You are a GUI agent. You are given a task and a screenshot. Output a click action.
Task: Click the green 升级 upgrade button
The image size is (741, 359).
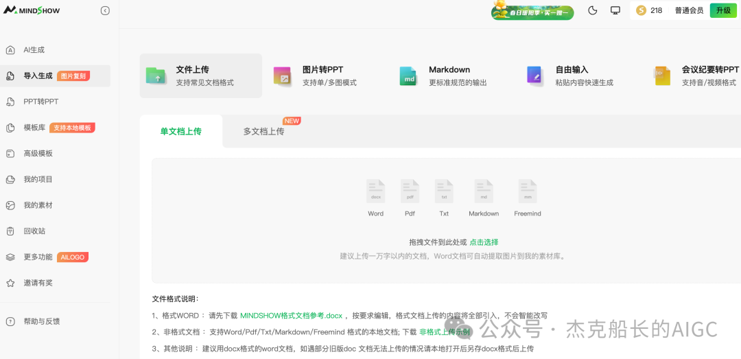click(724, 10)
